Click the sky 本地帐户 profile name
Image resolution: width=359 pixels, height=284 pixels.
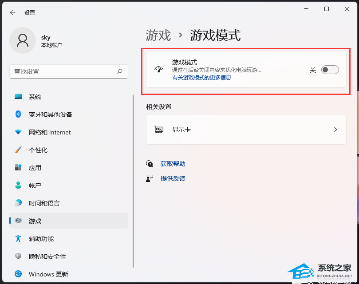[51, 41]
